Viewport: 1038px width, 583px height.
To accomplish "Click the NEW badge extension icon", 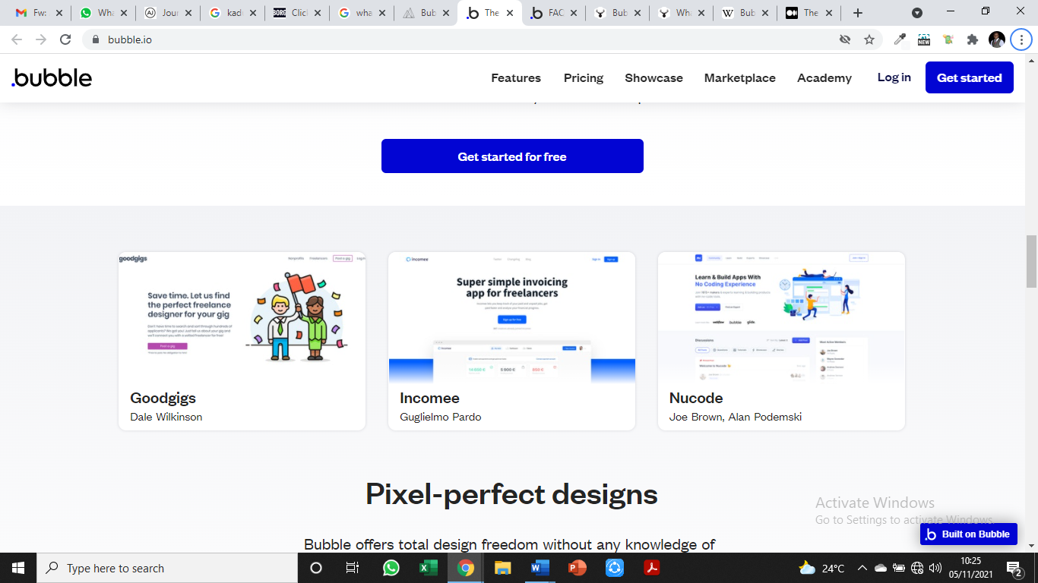I will (924, 39).
